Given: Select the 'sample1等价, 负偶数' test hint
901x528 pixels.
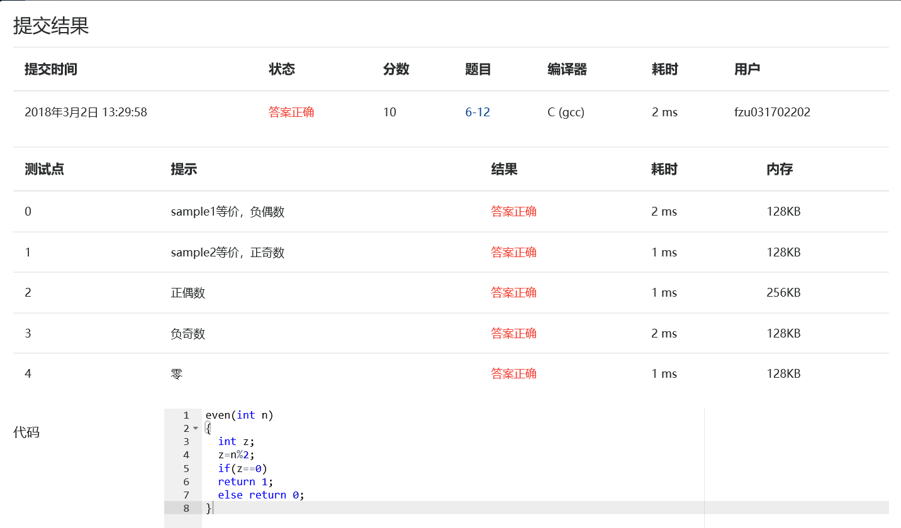Looking at the screenshot, I should pyautogui.click(x=228, y=212).
